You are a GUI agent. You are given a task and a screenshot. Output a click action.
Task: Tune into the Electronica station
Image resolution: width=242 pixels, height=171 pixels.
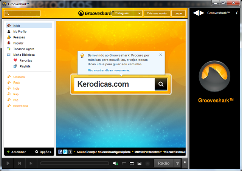20,106
